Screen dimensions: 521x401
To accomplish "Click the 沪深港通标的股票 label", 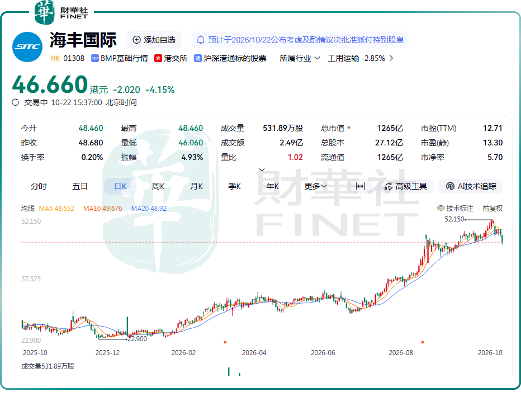I will pos(235,58).
